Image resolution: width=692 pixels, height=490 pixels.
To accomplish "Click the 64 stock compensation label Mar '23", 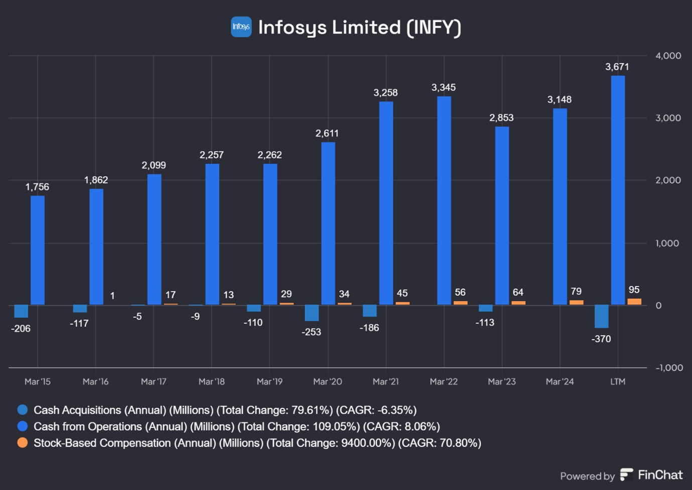I will pyautogui.click(x=518, y=292).
